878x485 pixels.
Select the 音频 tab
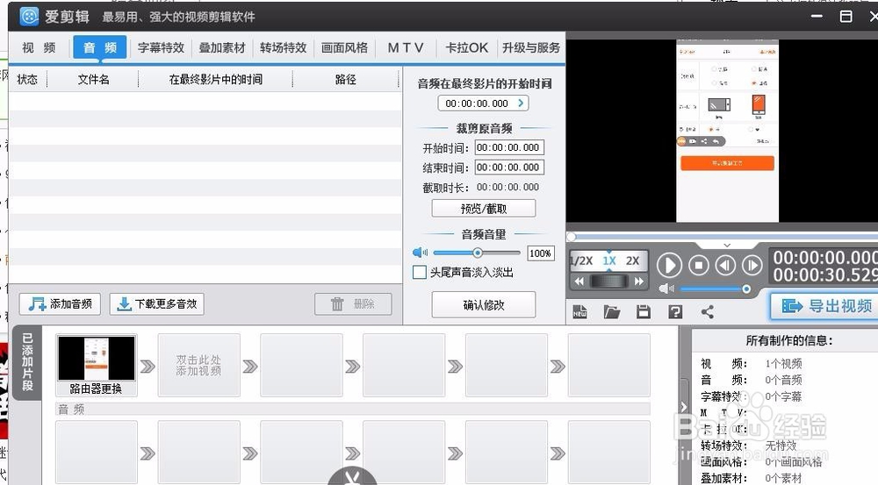click(x=100, y=47)
